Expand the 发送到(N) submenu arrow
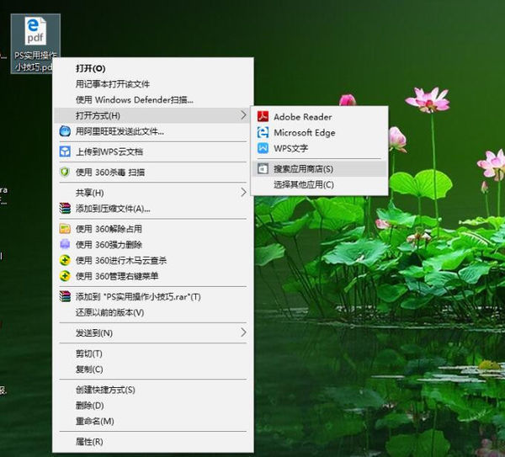This screenshot has height=457, width=505. pyautogui.click(x=243, y=332)
